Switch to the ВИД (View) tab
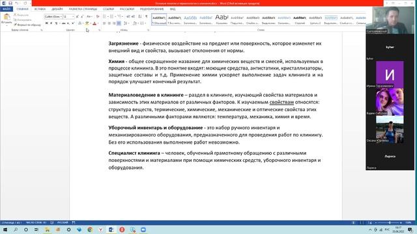Screen dimensions: 417x234 [173, 9]
